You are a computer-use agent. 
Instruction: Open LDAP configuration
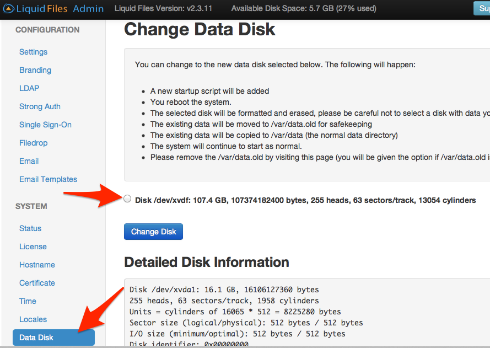coord(29,88)
